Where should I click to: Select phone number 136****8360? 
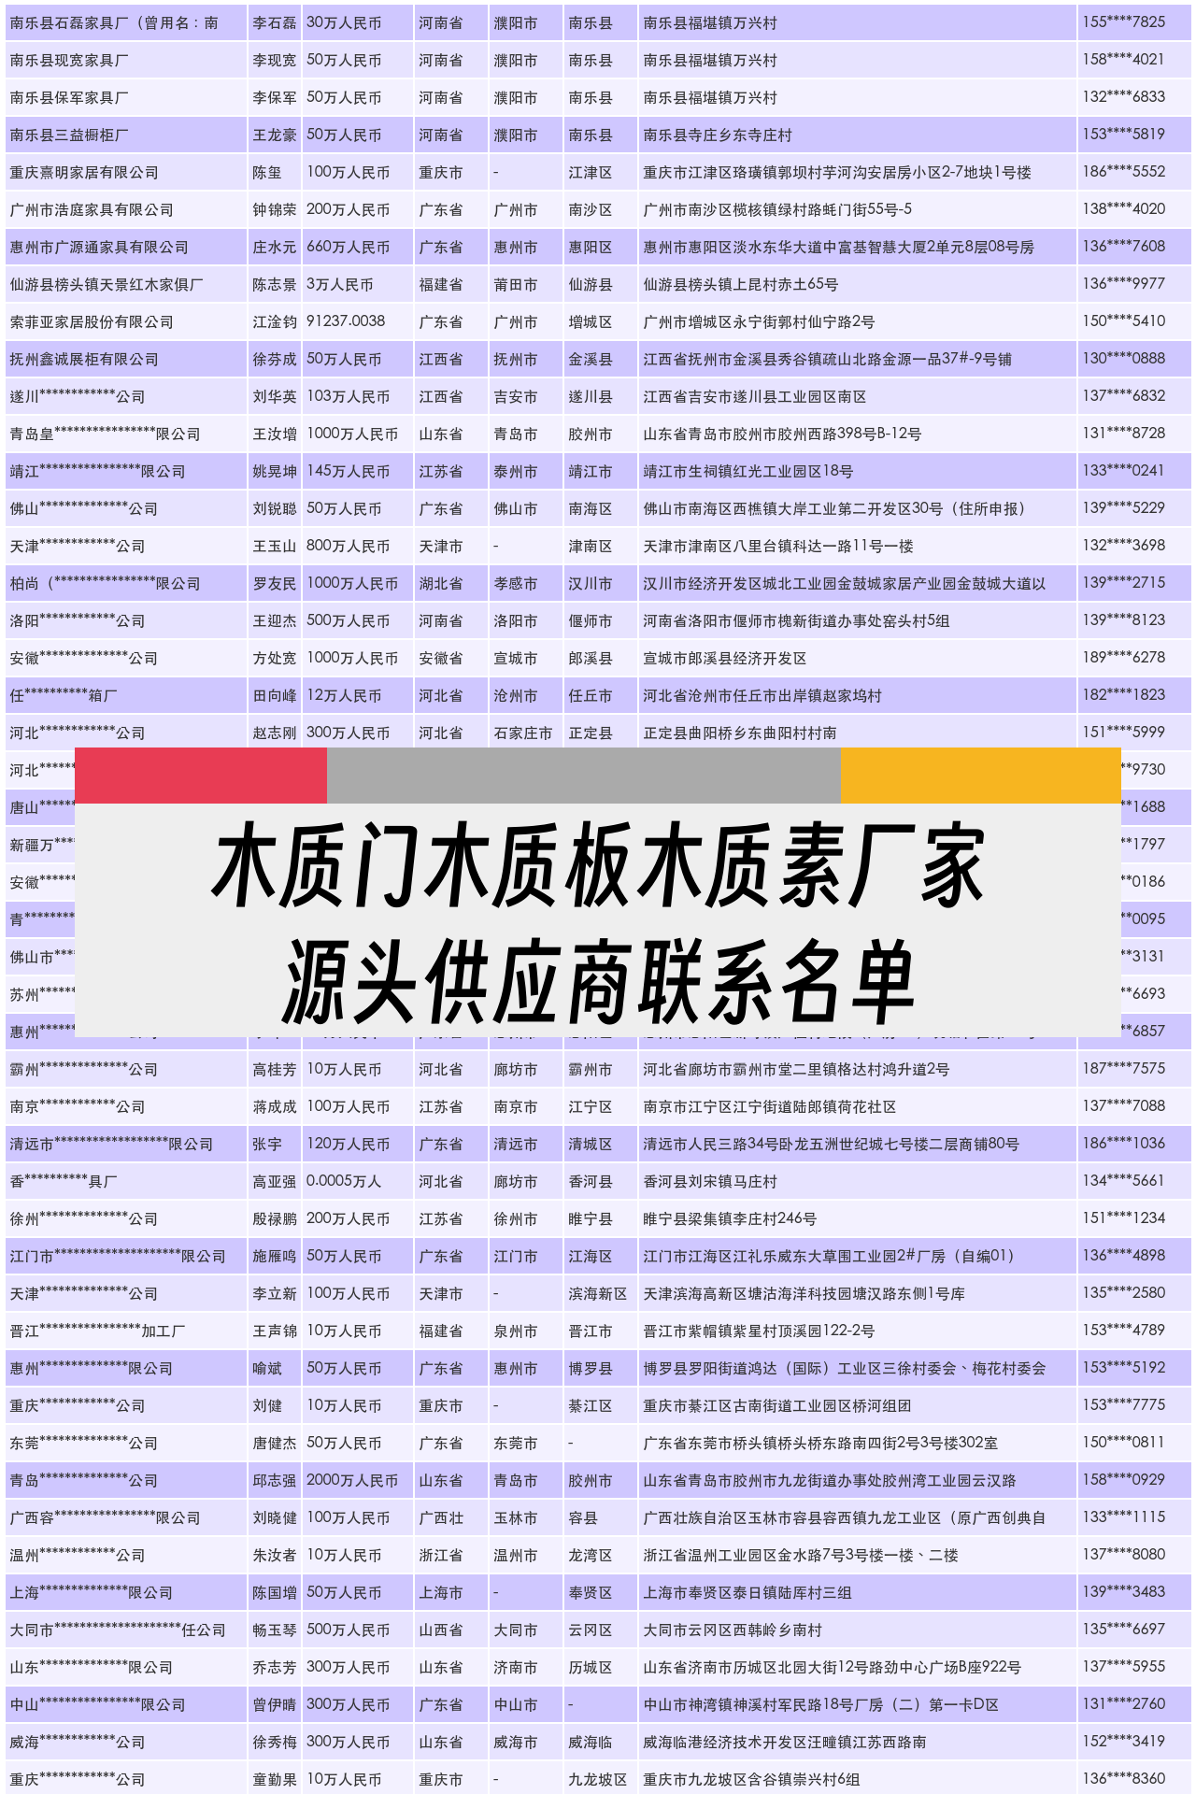1123,1779
